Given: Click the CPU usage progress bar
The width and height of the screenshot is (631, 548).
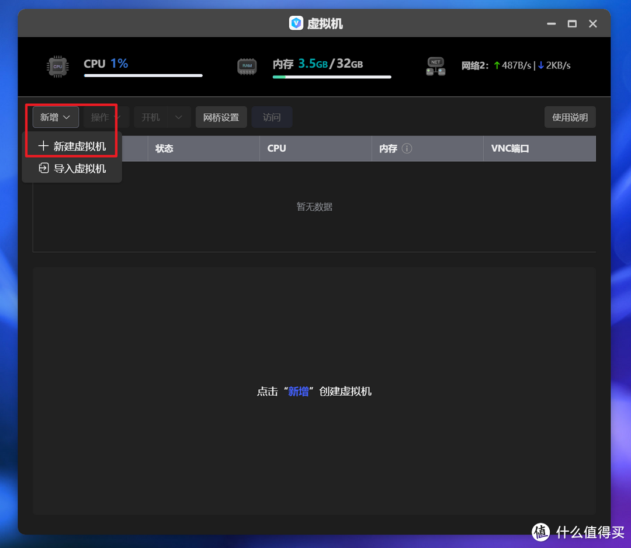Looking at the screenshot, I should coord(143,76).
